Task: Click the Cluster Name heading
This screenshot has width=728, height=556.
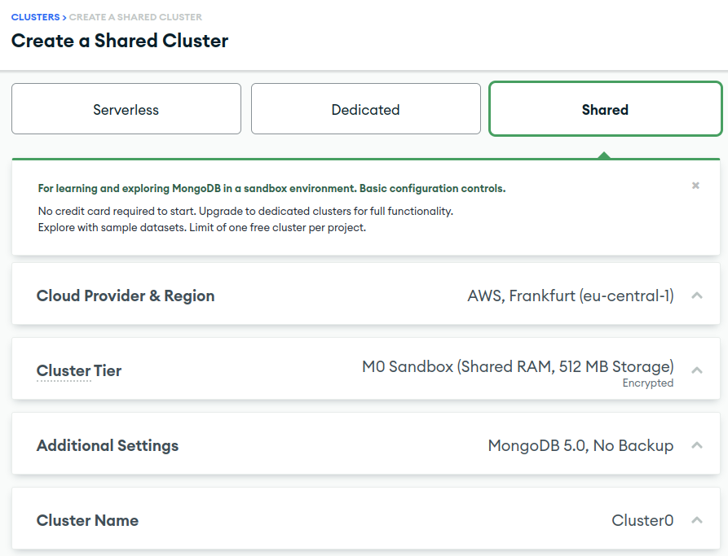Action: pos(87,520)
